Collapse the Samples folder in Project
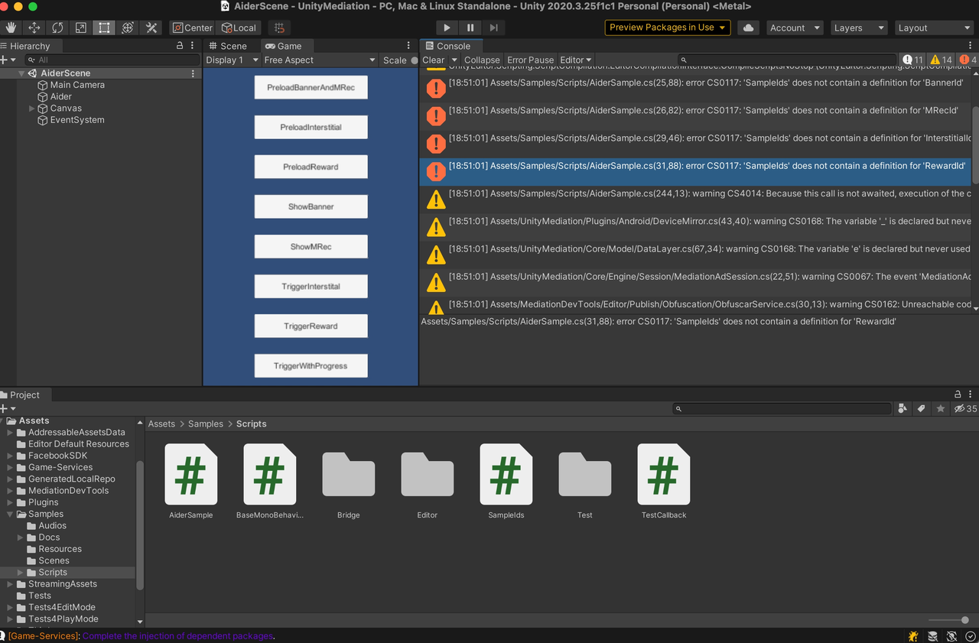The width and height of the screenshot is (979, 643). 10,514
